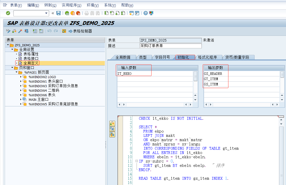Click the Find binoculars icon
This screenshot has height=185, width=286.
(92, 13)
